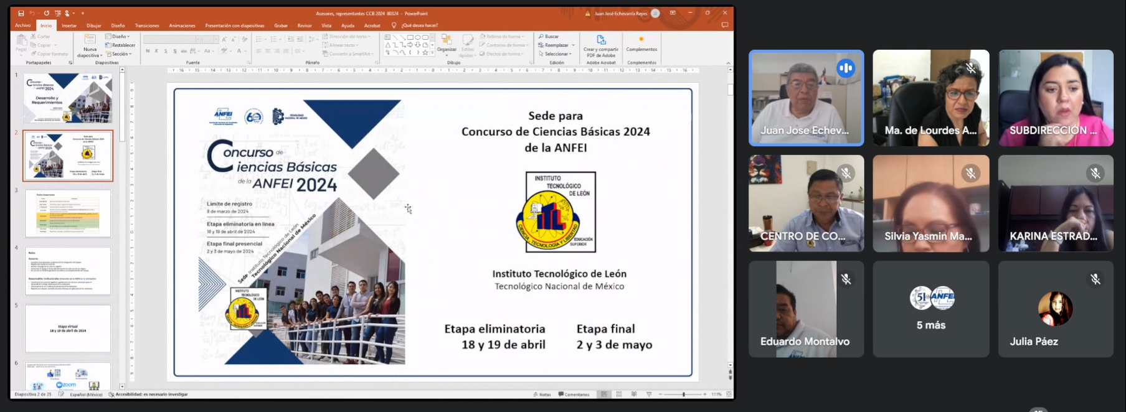Open the Animaciones tab
The height and width of the screenshot is (412, 1126).
click(x=182, y=26)
